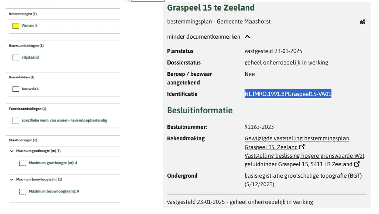
Task: Collapse 'minder documentkenmerken' section
Action: (247, 37)
